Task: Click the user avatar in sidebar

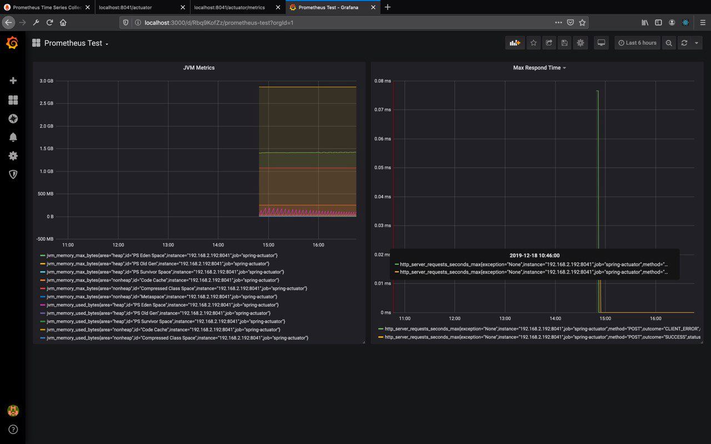Action: pyautogui.click(x=13, y=411)
